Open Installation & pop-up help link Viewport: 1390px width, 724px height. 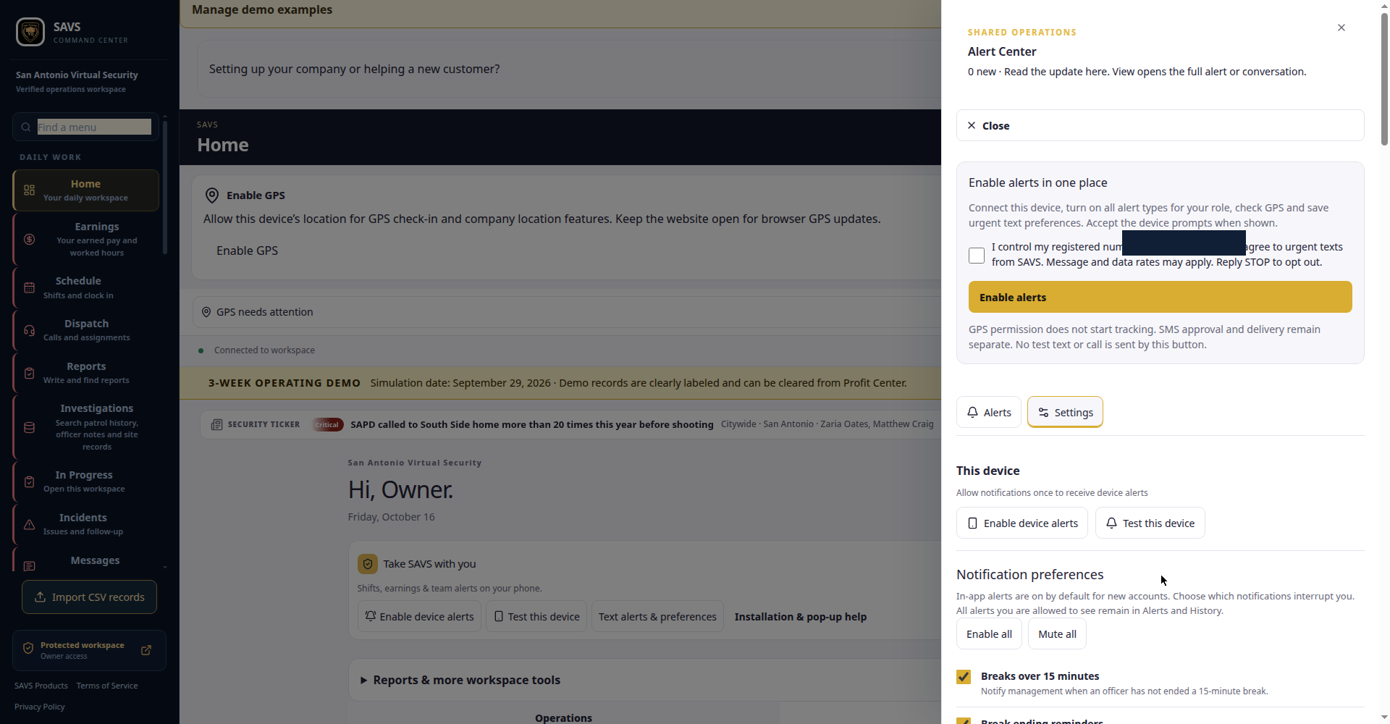pos(800,617)
